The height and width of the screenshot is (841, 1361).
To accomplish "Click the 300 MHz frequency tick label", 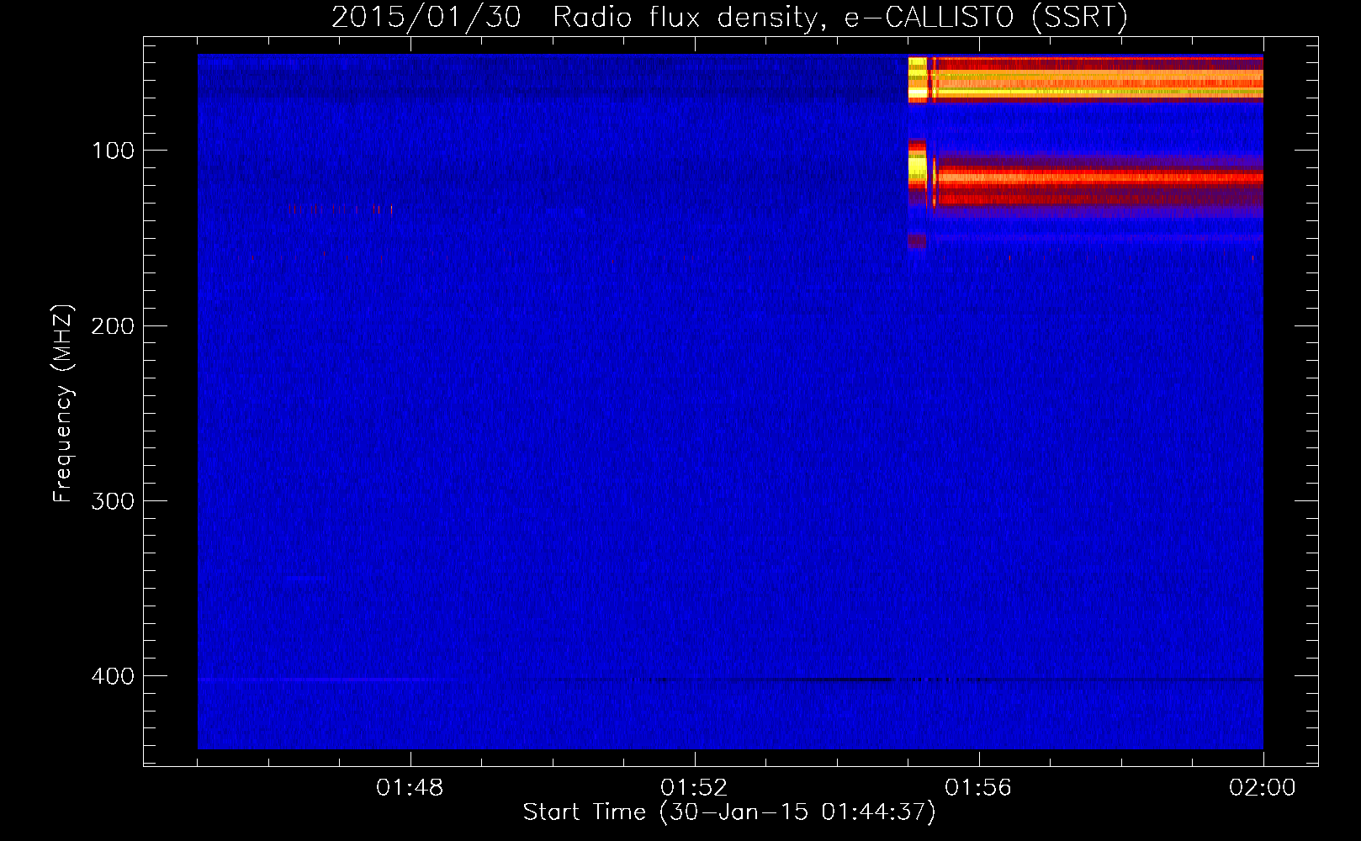I will [x=113, y=500].
